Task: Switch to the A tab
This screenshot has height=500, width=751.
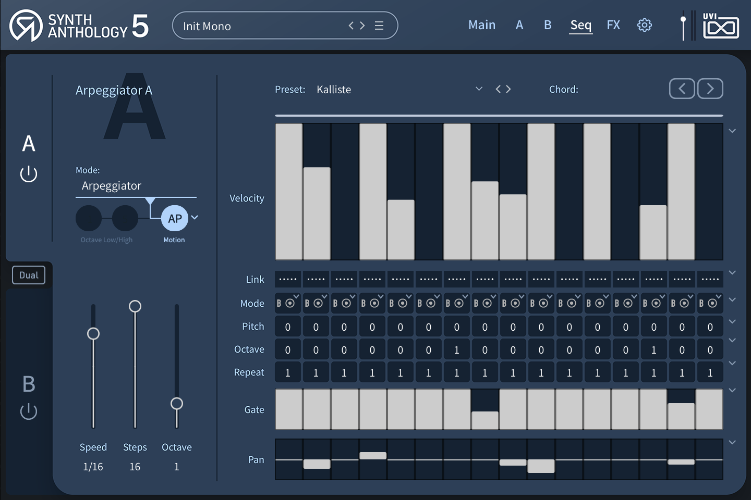Action: (x=519, y=25)
